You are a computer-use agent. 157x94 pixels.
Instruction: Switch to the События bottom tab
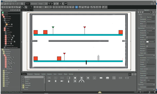(60, 74)
